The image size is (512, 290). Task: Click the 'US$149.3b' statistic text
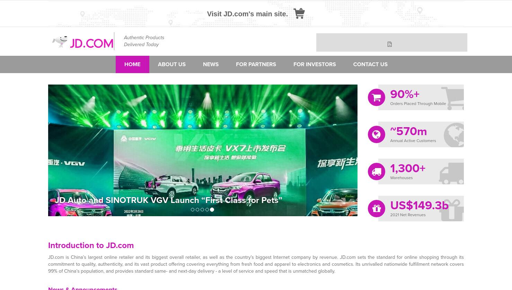[419, 205]
